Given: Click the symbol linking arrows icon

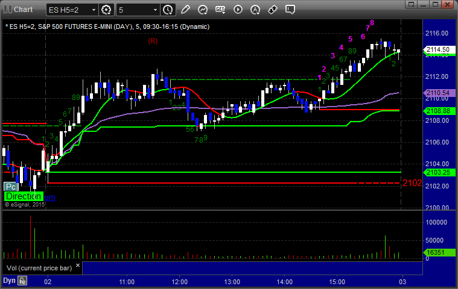Looking at the screenshot, I should pyautogui.click(x=273, y=10).
